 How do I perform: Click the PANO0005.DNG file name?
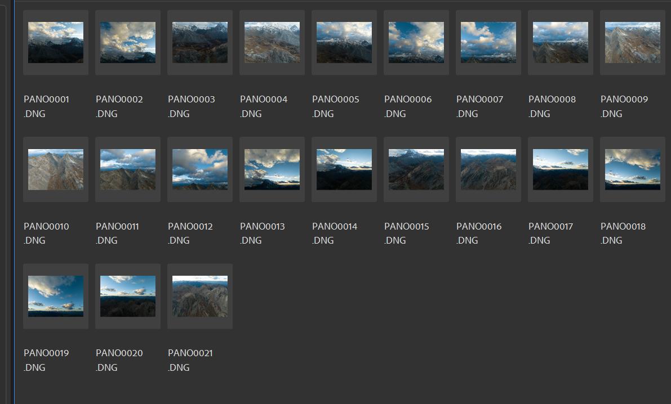[336, 106]
